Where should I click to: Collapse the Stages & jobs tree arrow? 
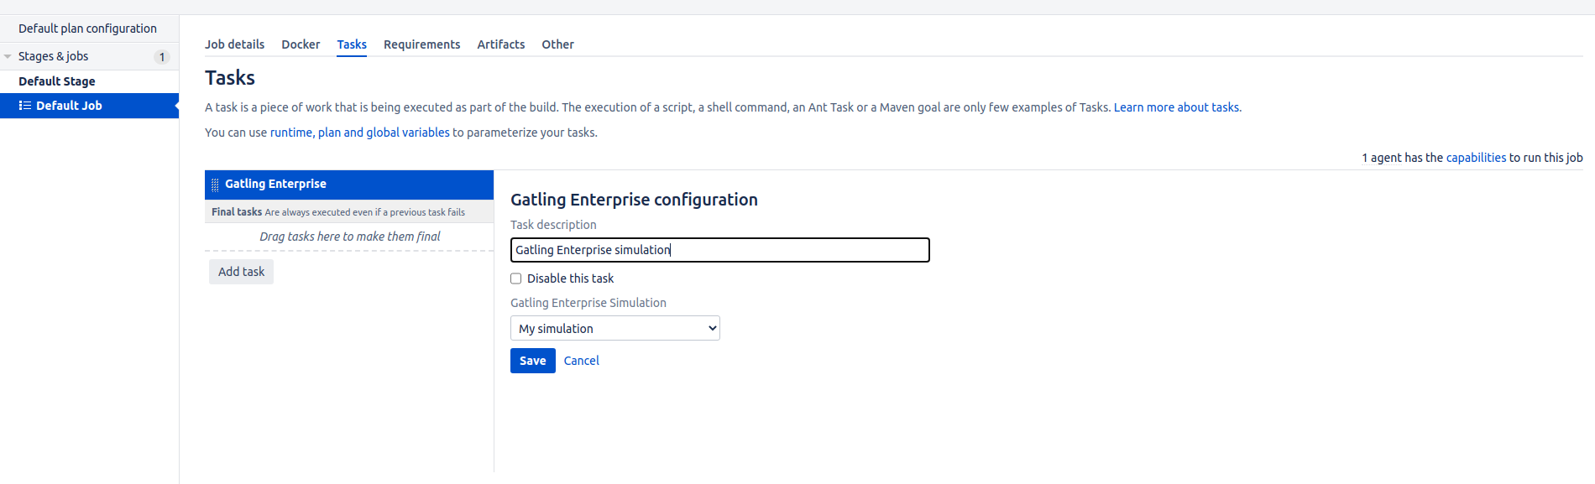tap(8, 57)
